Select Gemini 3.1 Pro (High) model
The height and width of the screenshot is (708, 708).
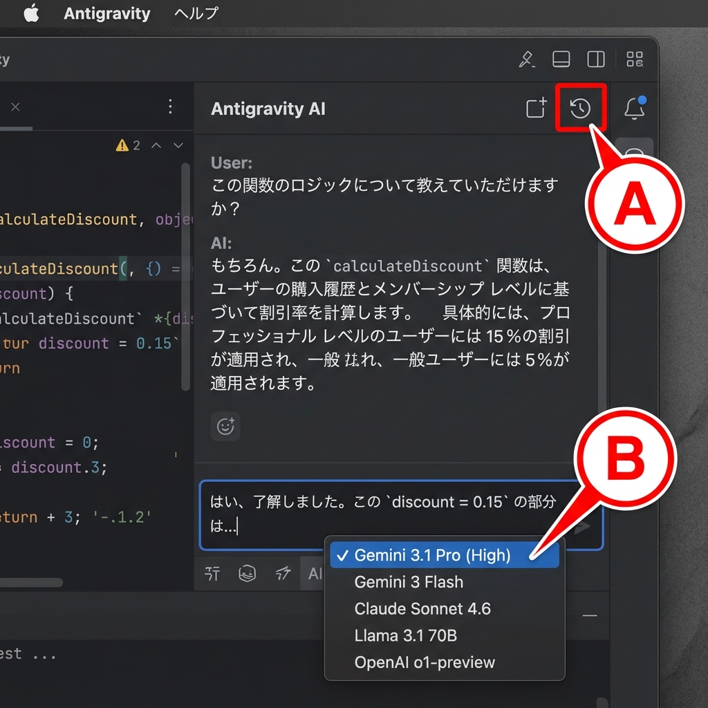tap(445, 555)
